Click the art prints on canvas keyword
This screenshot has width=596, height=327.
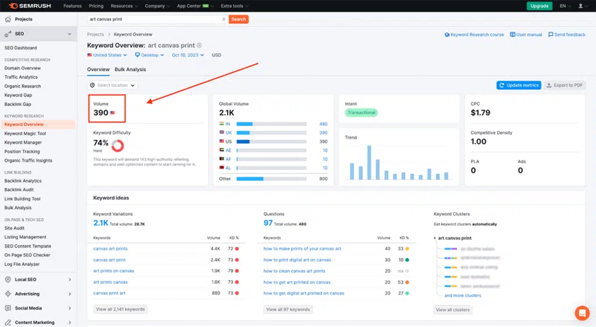[113, 271]
